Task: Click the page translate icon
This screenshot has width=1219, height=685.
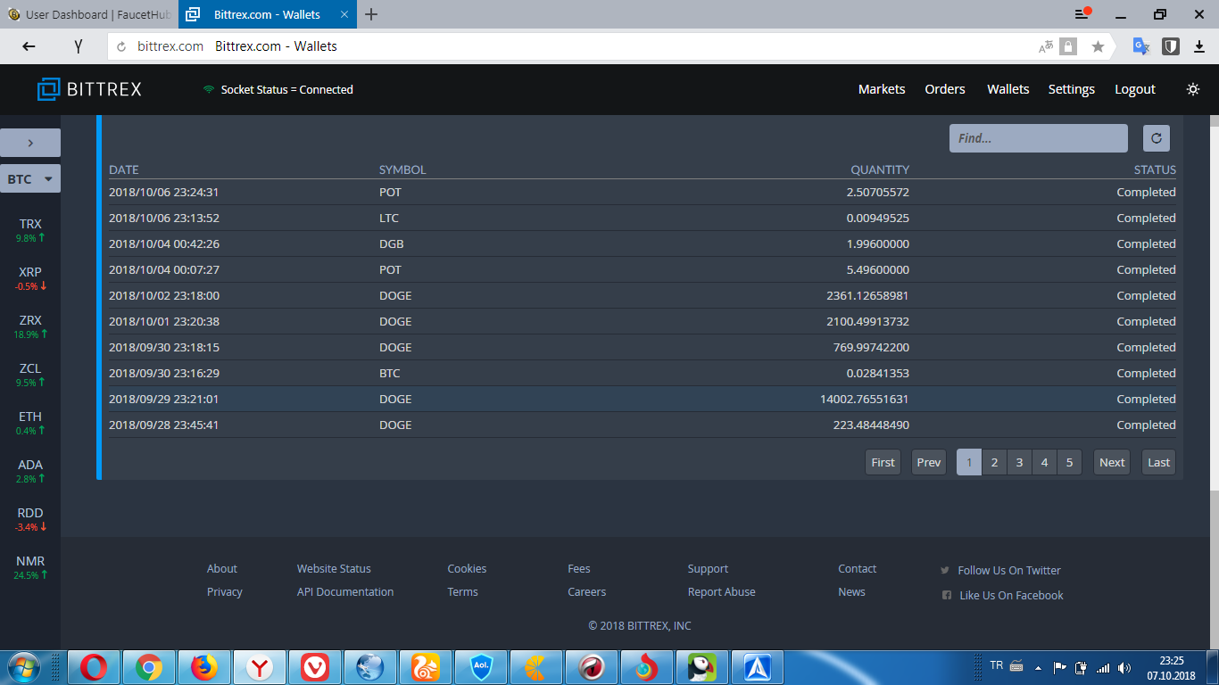Action: [x=1046, y=46]
